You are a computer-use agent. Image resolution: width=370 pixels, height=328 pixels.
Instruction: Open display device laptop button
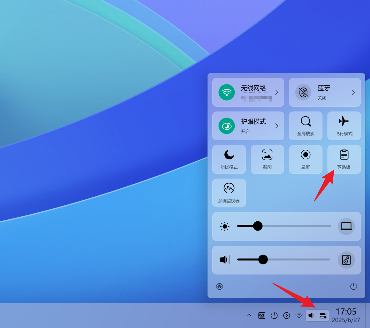click(x=346, y=226)
